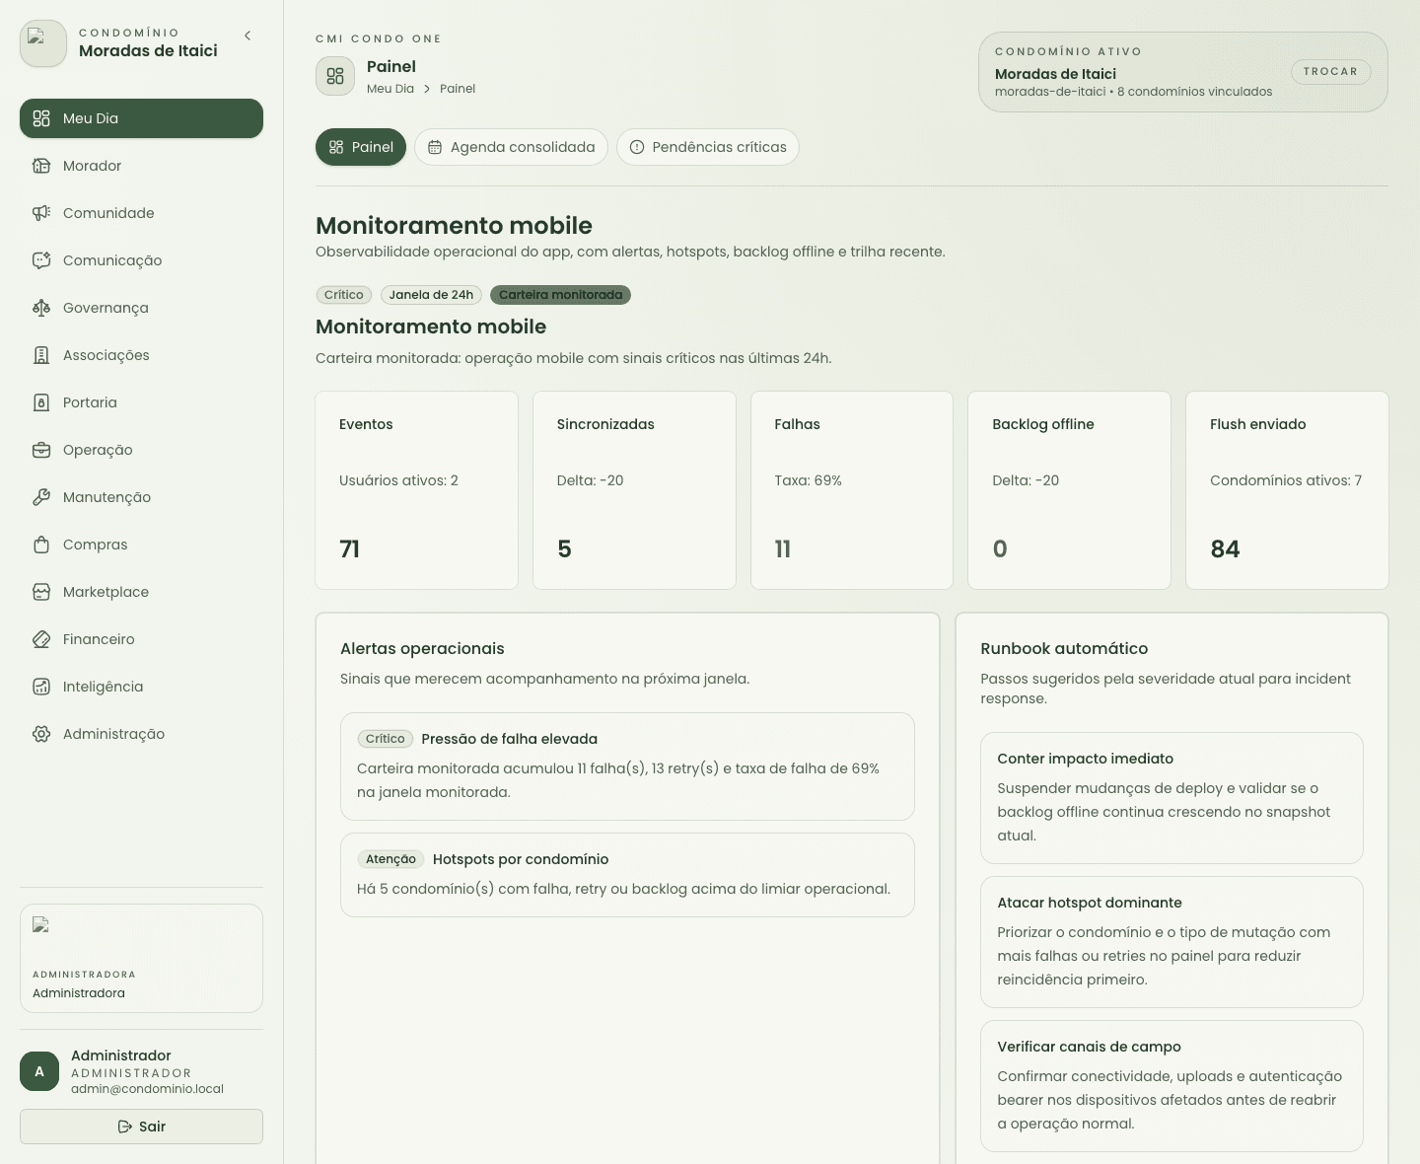The image size is (1420, 1164).
Task: Click the Morador sidebar icon
Action: click(x=41, y=166)
